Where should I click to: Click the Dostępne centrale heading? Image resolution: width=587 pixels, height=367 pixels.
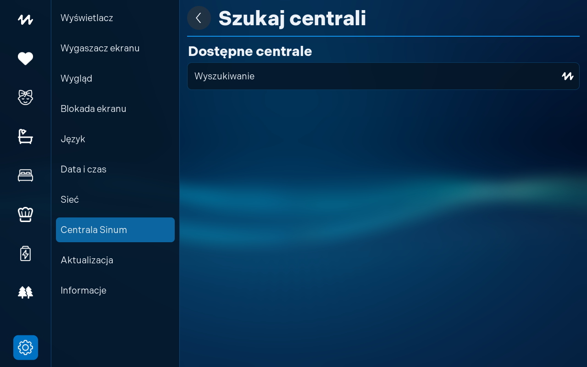tap(250, 51)
